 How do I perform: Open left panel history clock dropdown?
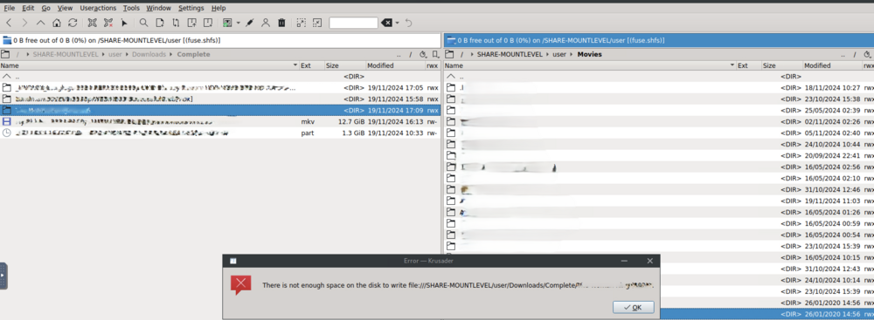(x=423, y=55)
